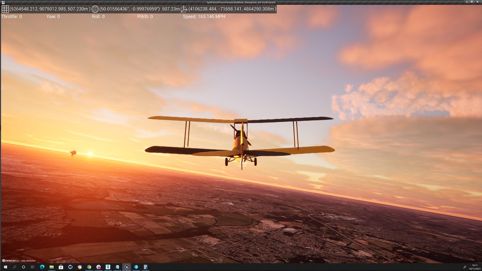Click the ECEF axis coordinates icon

click(184, 9)
